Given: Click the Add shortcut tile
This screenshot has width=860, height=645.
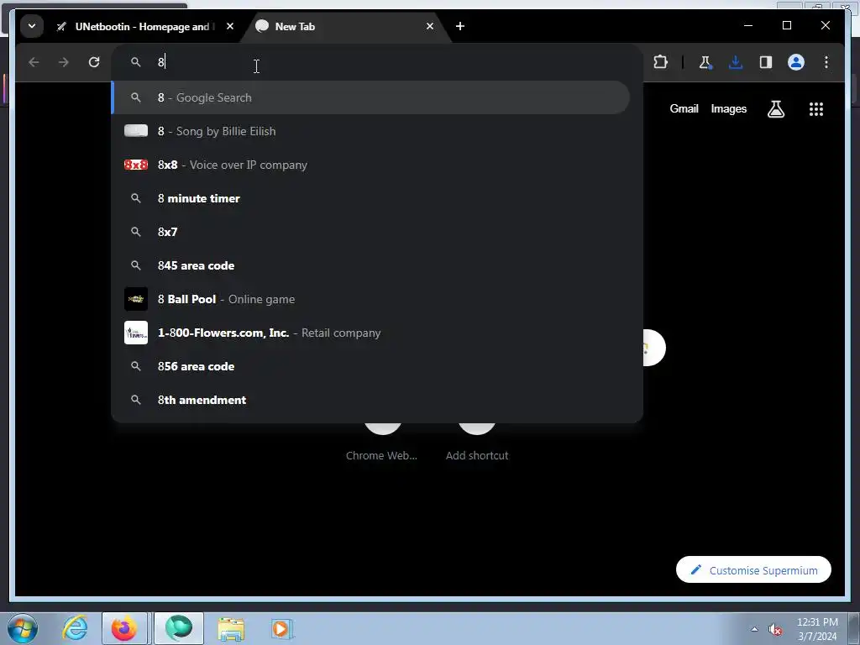Looking at the screenshot, I should pyautogui.click(x=477, y=442).
